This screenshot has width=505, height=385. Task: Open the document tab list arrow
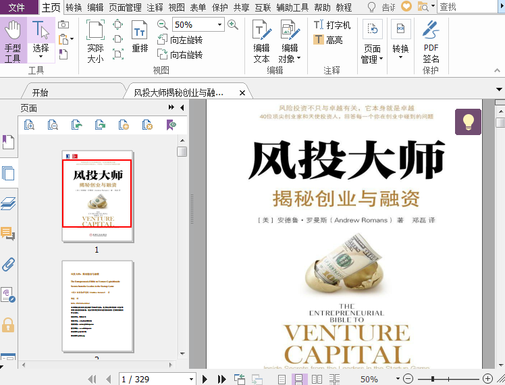[x=499, y=90]
